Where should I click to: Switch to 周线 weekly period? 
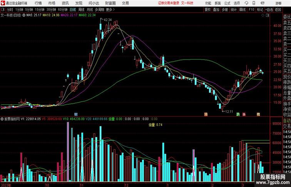coord(81,10)
